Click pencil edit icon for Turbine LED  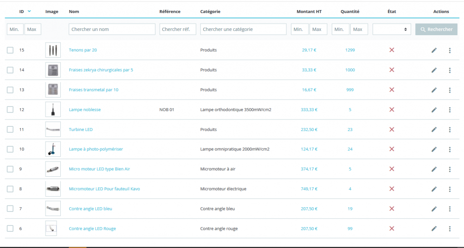(434, 130)
